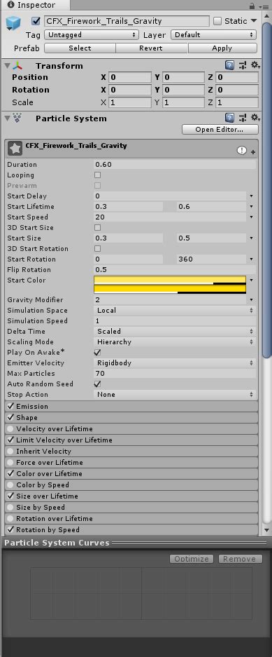Screen dimensions: 272x657
Task: Enable the Rotation over Lifetime module
Action: click(11, 518)
